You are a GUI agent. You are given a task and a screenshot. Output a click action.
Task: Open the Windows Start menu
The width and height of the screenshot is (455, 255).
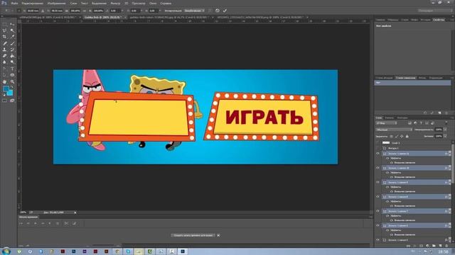pos(6,251)
